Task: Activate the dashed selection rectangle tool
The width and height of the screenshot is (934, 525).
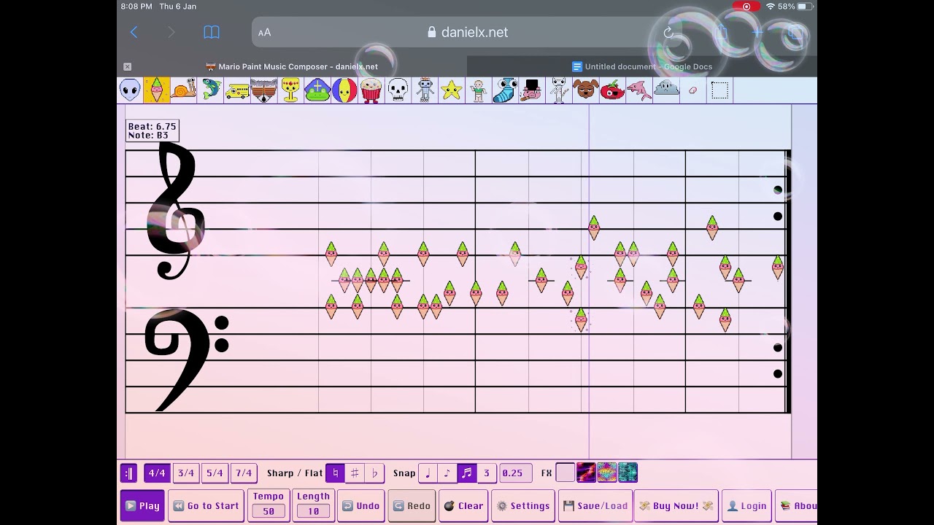Action: tap(719, 90)
